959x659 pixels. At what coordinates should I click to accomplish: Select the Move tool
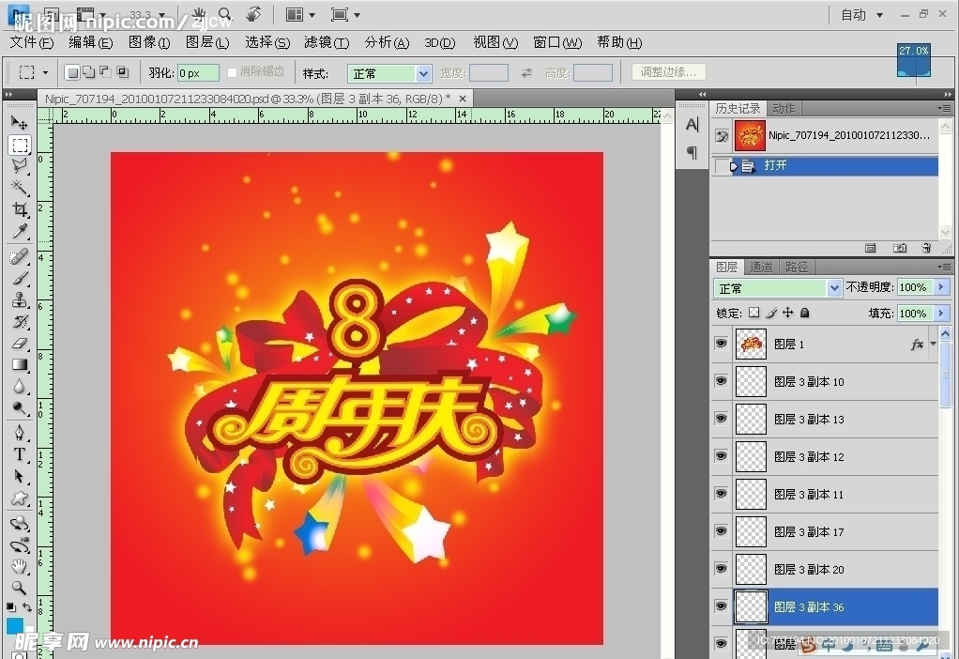point(20,122)
